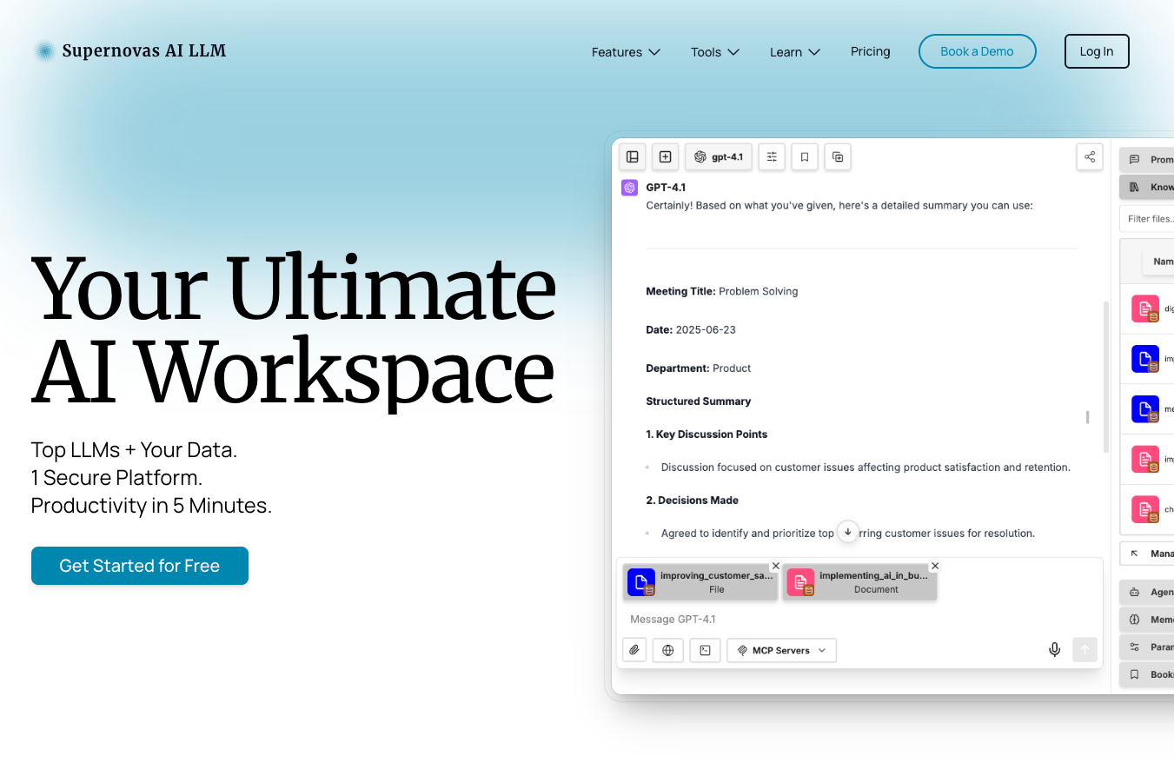Click the microphone voice input icon
The width and height of the screenshot is (1174, 763).
[1055, 650]
